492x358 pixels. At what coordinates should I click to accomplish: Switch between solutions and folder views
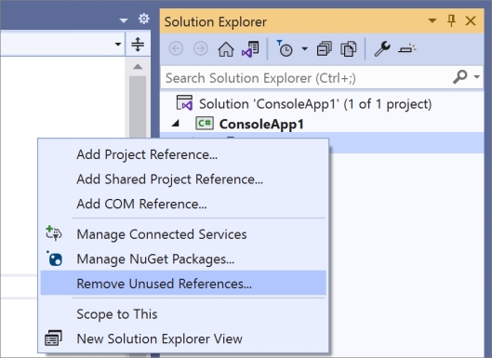[x=250, y=49]
